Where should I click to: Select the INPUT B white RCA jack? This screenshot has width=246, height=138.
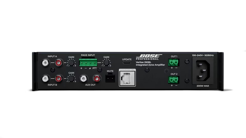(x=45, y=79)
